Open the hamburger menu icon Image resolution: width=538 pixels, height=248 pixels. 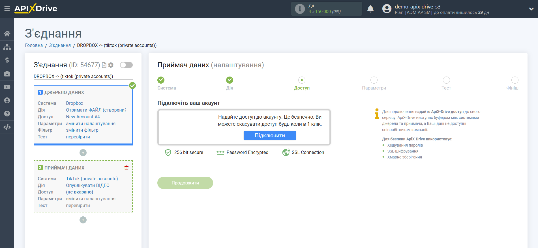click(x=7, y=9)
